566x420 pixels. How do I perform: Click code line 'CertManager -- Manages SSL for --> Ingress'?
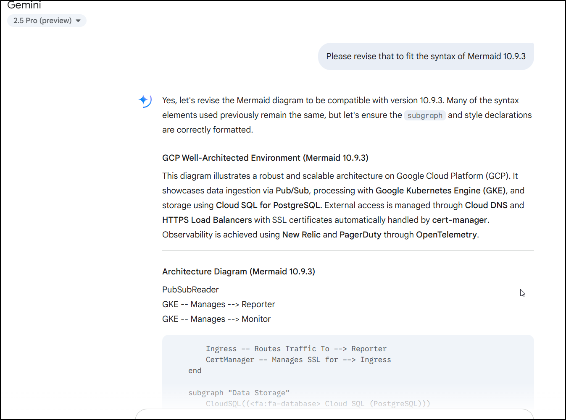tap(298, 360)
